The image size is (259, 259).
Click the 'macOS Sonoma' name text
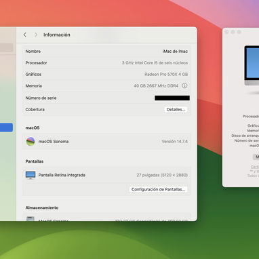pos(54,142)
